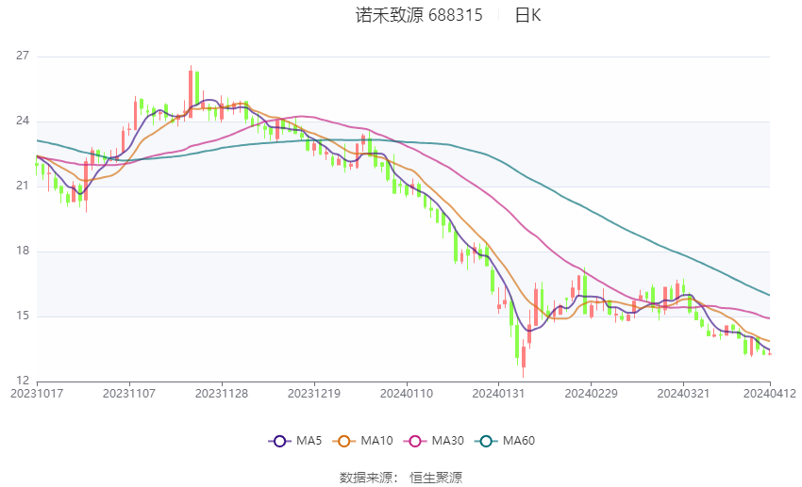Select the 18 price level label
This screenshot has width=802, height=487.
click(24, 252)
